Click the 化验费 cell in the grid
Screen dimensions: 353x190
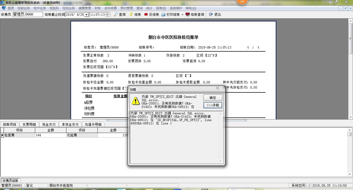tap(82, 135)
